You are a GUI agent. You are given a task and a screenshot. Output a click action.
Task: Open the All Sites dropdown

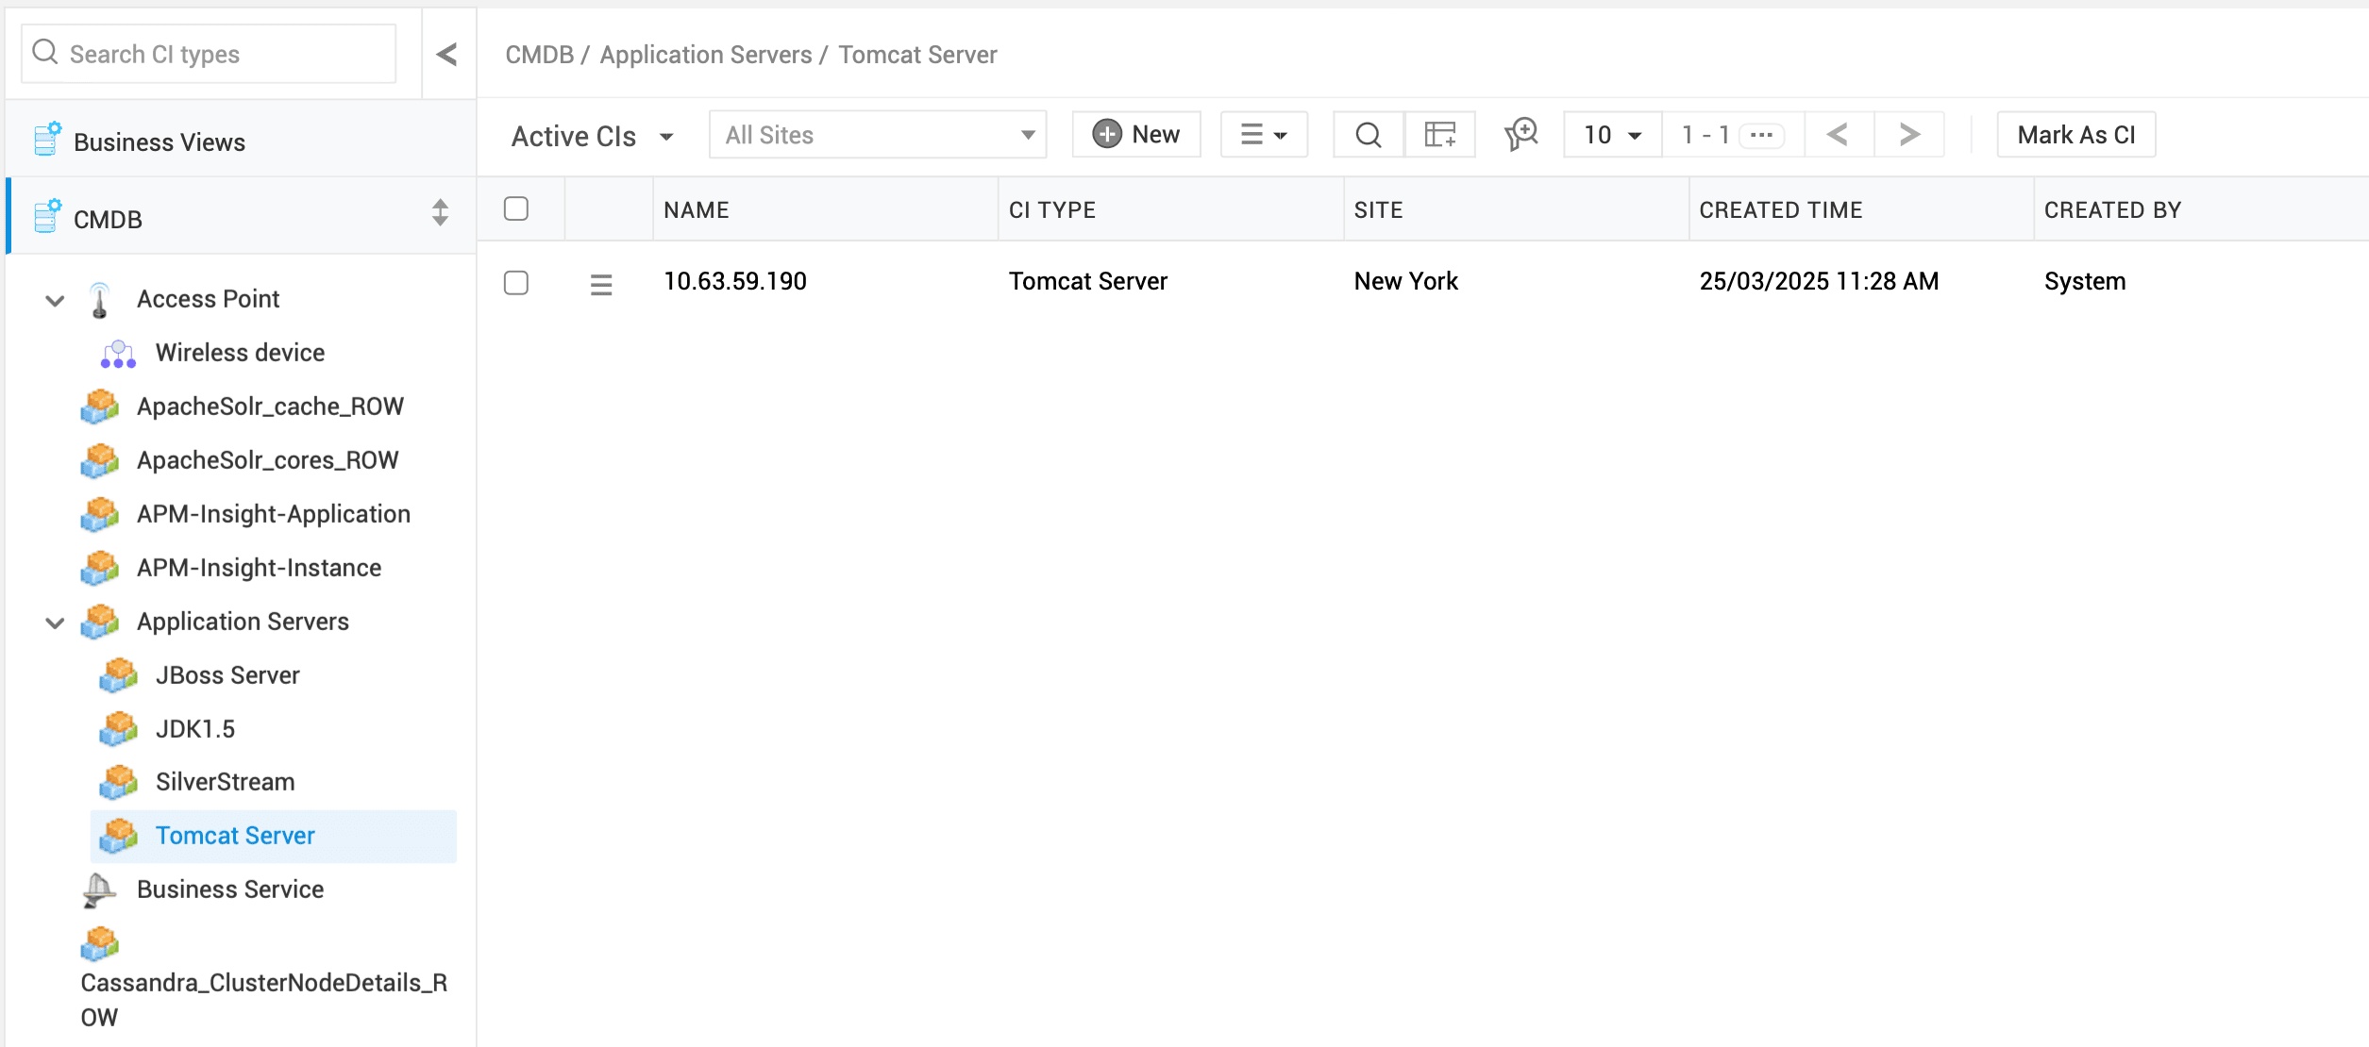(x=877, y=135)
